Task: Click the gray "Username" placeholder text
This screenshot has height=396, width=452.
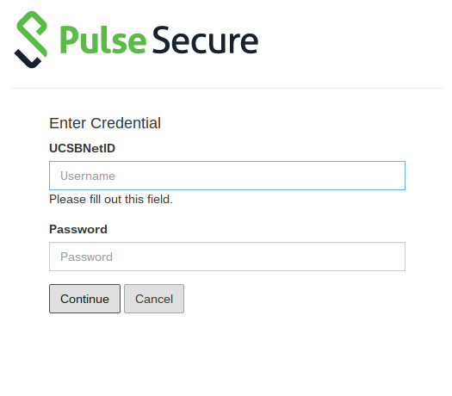Action: pos(88,176)
